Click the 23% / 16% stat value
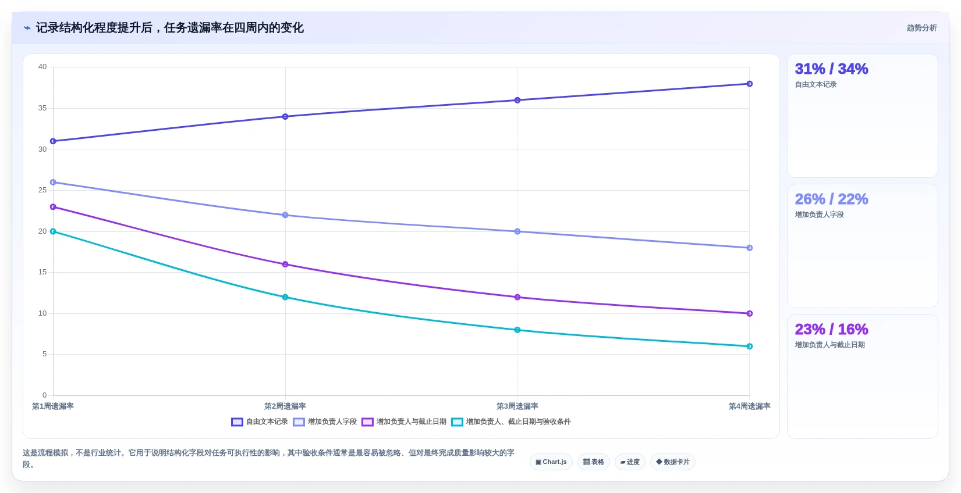The width and height of the screenshot is (961, 493). 831,330
